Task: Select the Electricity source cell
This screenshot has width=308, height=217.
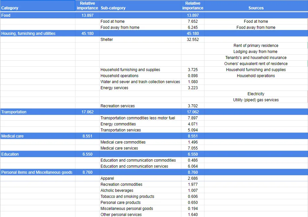Action: pyautogui.click(x=256, y=94)
